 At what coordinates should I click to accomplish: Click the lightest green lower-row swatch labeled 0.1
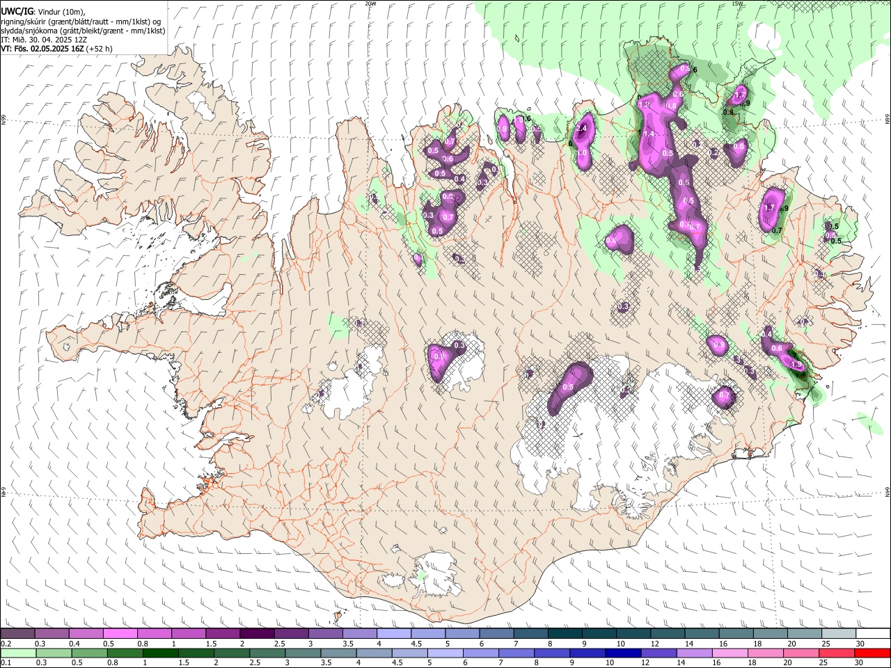tap(18, 653)
